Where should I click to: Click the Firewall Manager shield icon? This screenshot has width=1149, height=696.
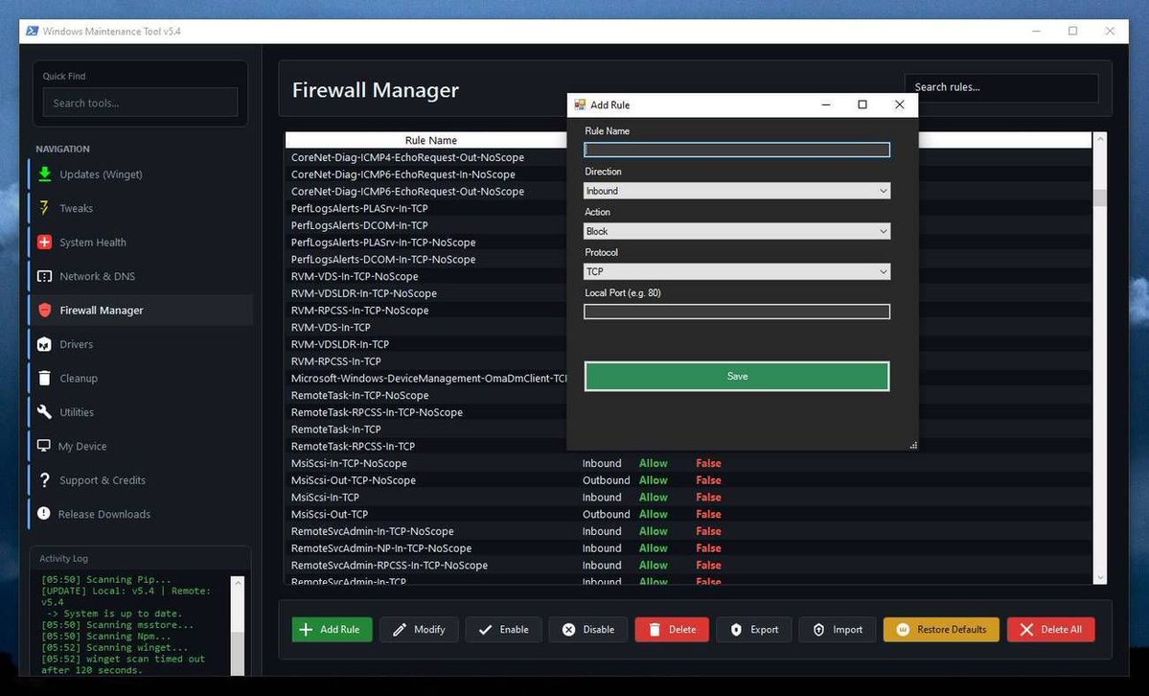(x=45, y=311)
